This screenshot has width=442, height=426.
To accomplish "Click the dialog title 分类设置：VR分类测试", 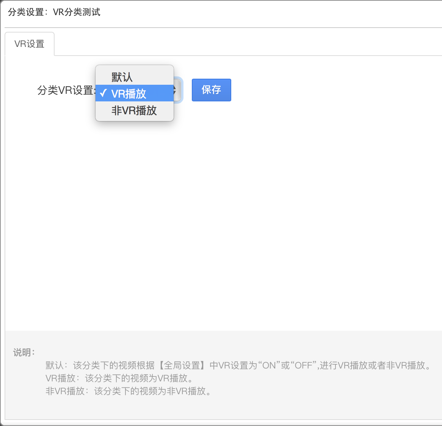I will click(x=54, y=12).
